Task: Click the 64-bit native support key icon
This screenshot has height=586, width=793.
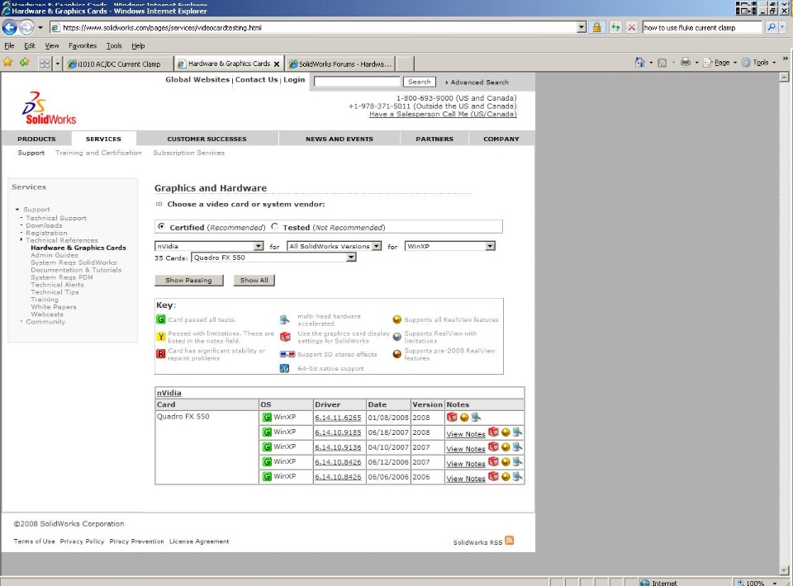Action: coord(284,368)
